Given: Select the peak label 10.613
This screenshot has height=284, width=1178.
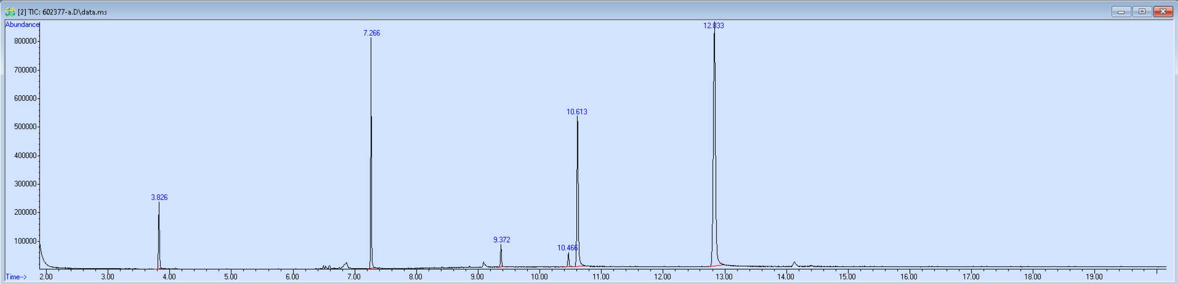Looking at the screenshot, I should coord(577,112).
